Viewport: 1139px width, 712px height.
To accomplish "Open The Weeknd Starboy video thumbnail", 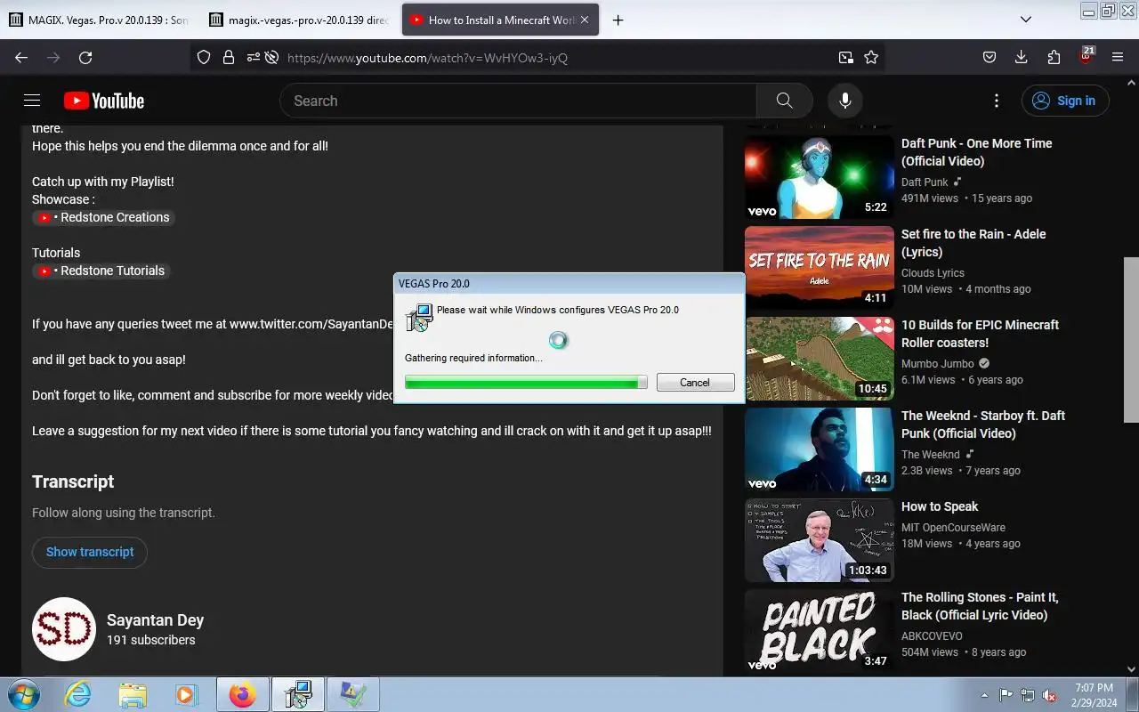I will click(820, 449).
